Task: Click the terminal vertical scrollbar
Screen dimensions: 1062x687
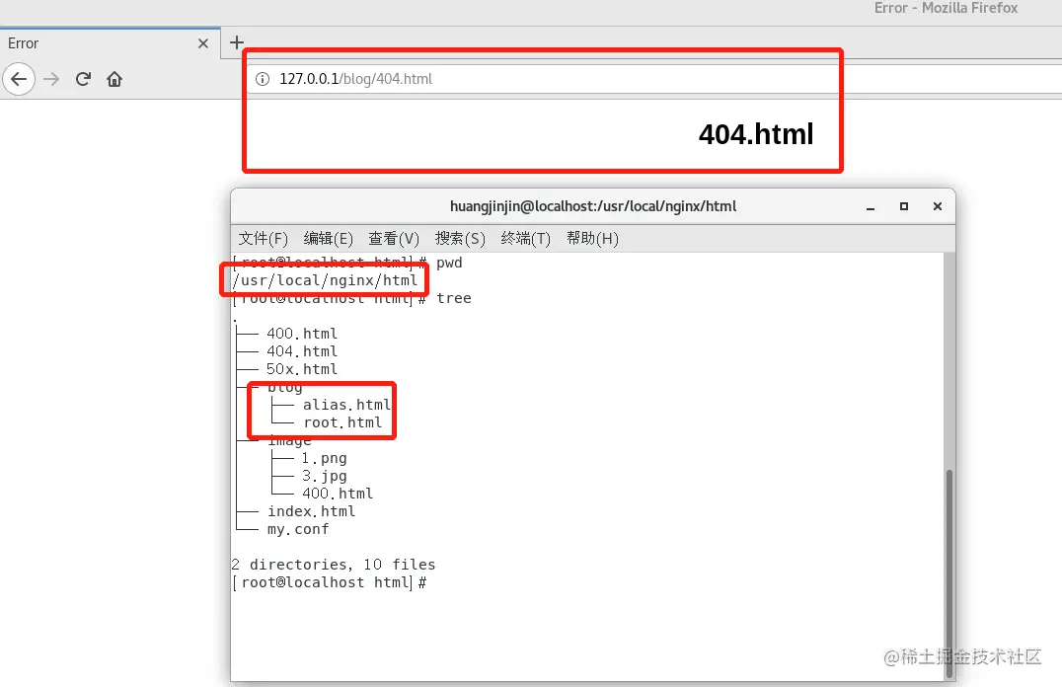Action: (x=949, y=572)
